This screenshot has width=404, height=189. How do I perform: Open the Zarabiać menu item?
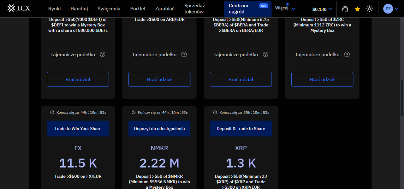(x=165, y=9)
